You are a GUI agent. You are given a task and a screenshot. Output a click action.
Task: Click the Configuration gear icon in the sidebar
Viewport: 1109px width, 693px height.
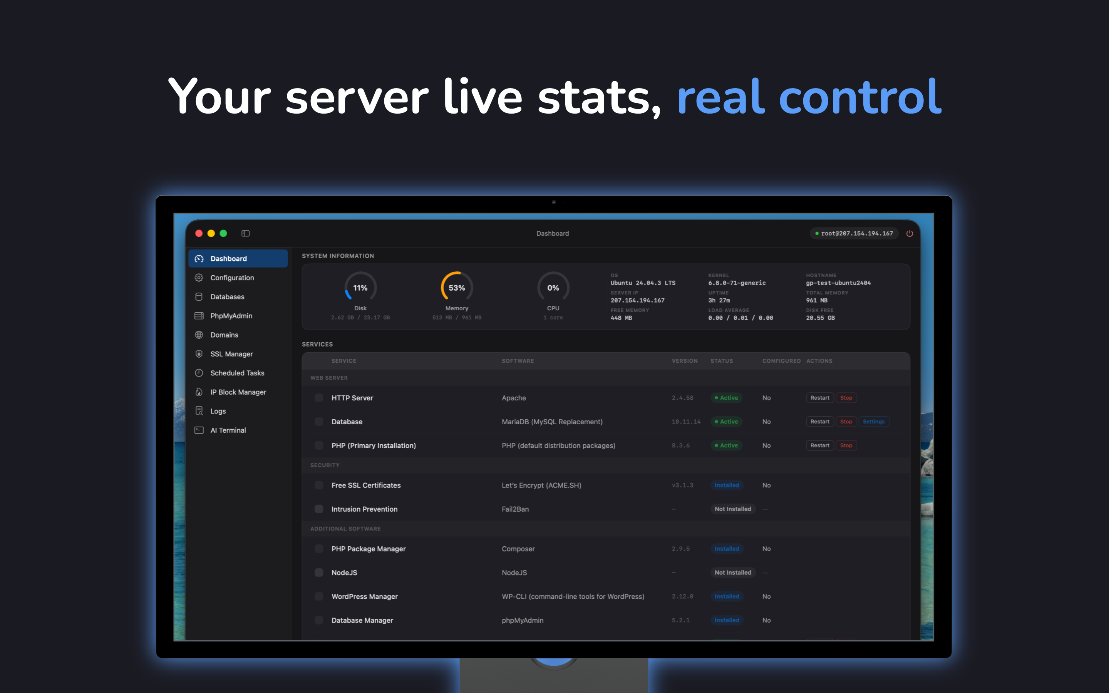199,278
